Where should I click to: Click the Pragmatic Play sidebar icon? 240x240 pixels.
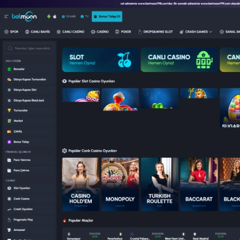click(9, 220)
